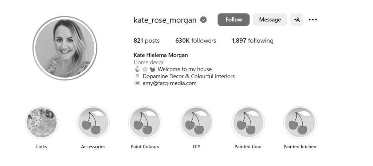View the 1,897 following list

point(253,41)
